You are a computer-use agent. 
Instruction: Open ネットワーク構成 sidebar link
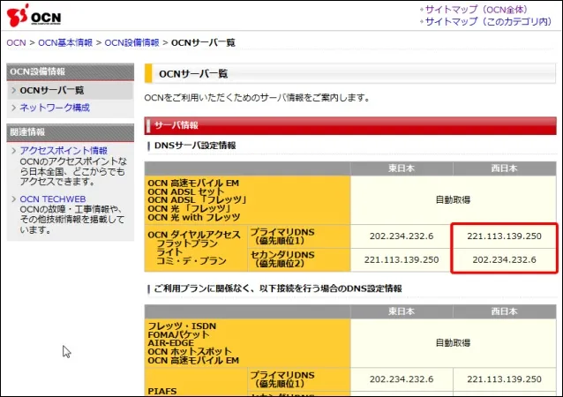pos(55,108)
